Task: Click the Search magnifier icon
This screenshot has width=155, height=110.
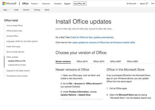Action: click(147, 4)
